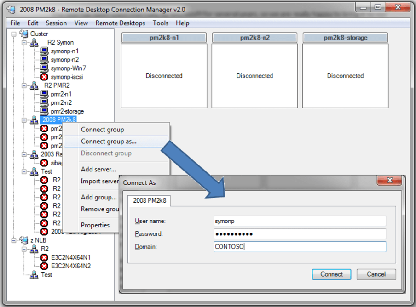
Task: Click the error icon next to E3C2N4X64N1
Action: [44, 257]
